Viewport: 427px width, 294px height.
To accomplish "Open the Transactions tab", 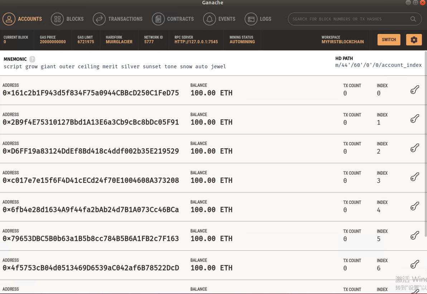I will pyautogui.click(x=117, y=19).
